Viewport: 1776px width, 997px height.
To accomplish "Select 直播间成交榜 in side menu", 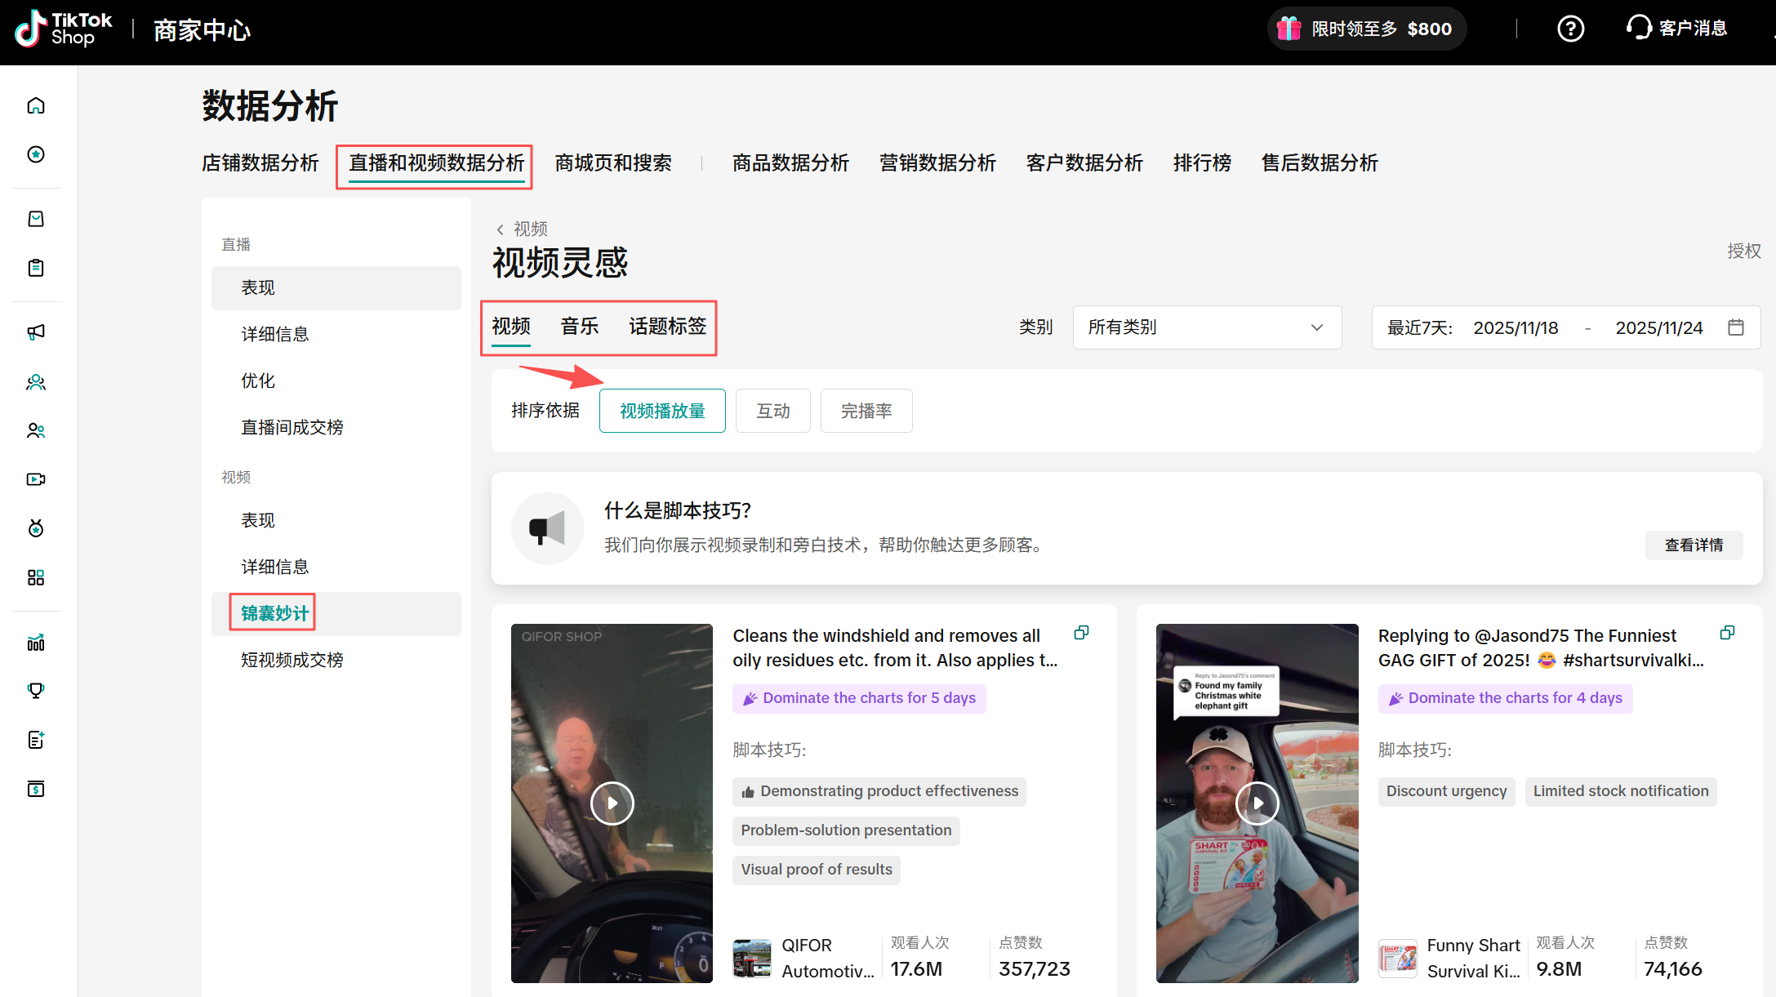I will tap(336, 428).
